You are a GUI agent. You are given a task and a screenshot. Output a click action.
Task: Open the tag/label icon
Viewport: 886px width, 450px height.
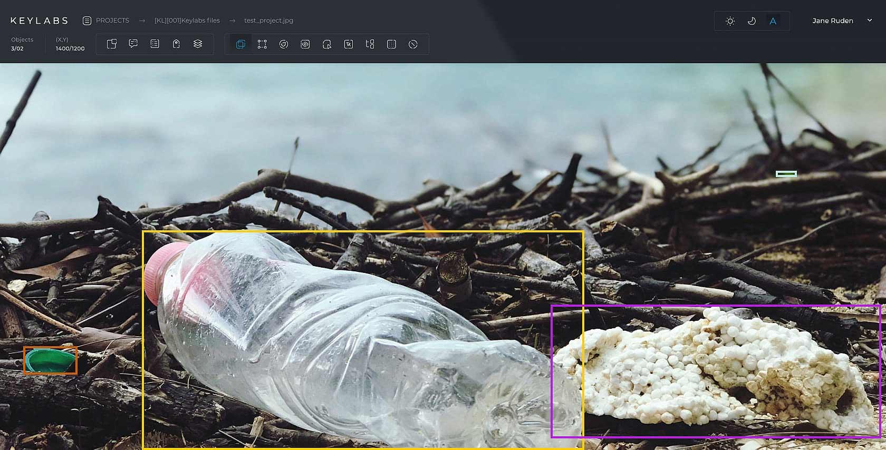coord(176,44)
